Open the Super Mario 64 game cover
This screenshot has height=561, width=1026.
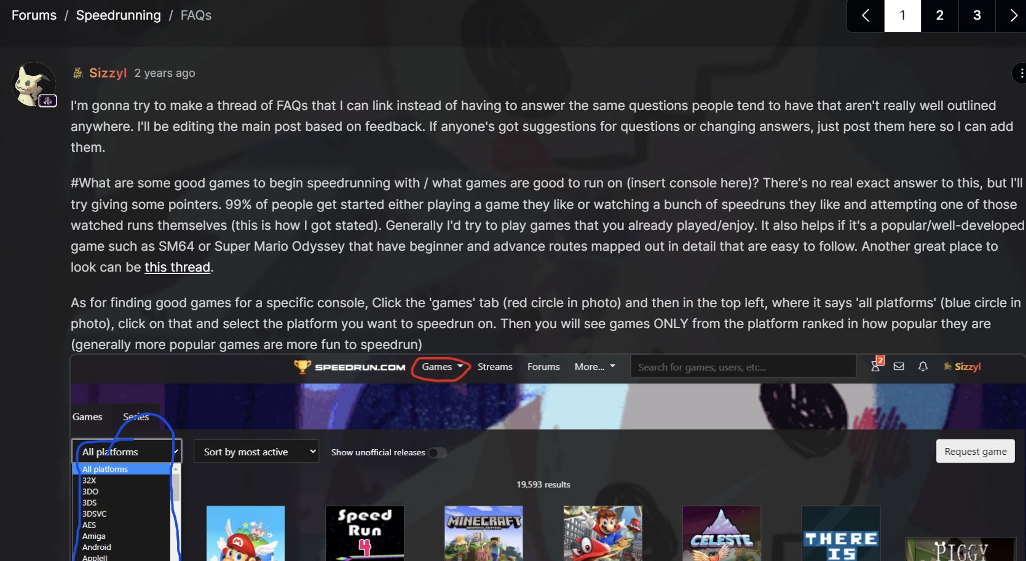click(x=245, y=533)
